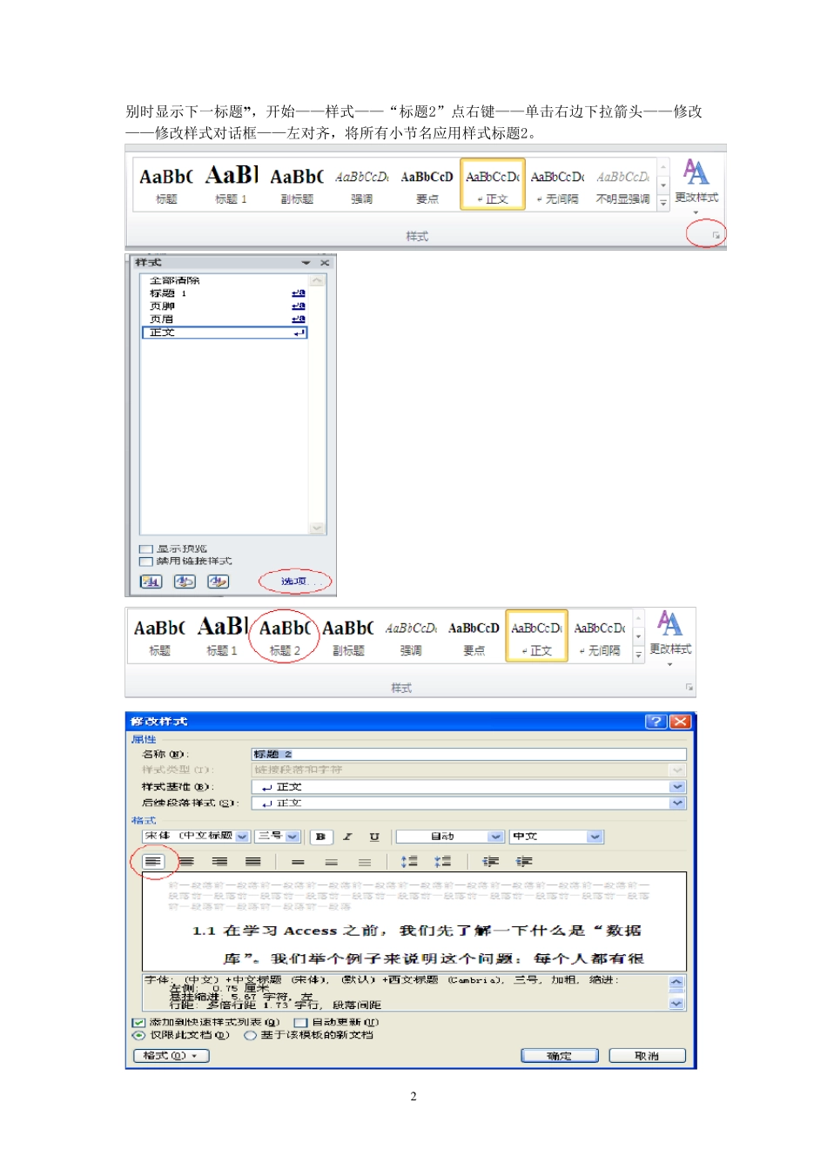Click the 取消 button
This screenshot has width=827, height=1170.
pyautogui.click(x=647, y=1056)
